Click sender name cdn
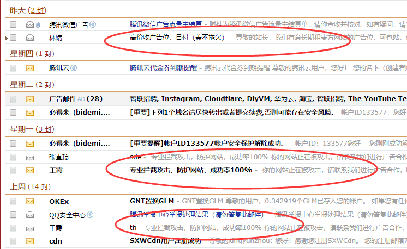 56,241
